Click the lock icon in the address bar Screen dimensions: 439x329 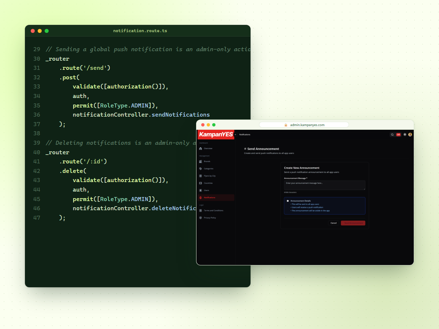click(x=286, y=125)
